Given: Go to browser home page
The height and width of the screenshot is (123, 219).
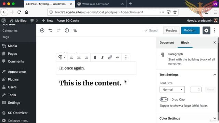Looking at the screenshot, I should 26,12.
